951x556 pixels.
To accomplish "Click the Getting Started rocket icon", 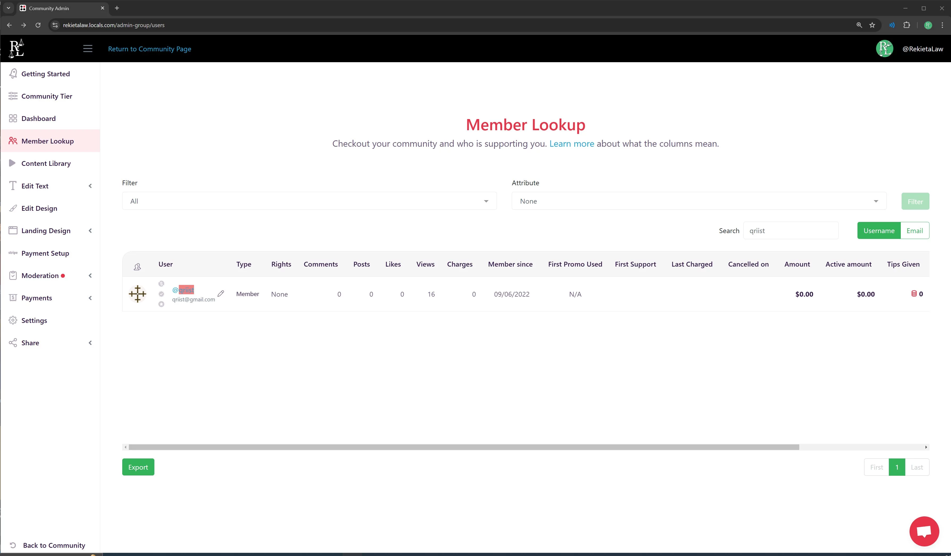I will click(x=13, y=74).
